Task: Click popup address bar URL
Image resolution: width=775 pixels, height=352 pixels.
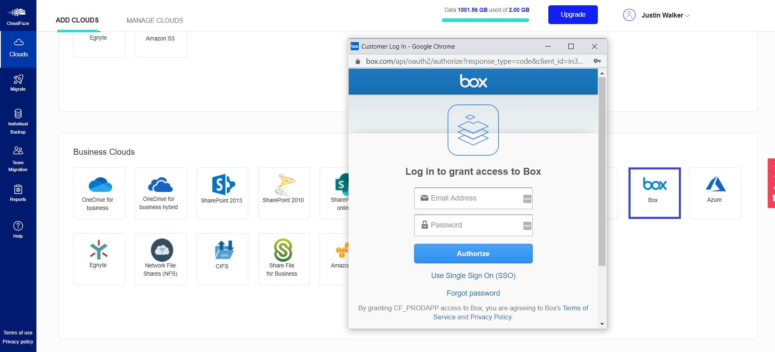Action: coord(474,61)
